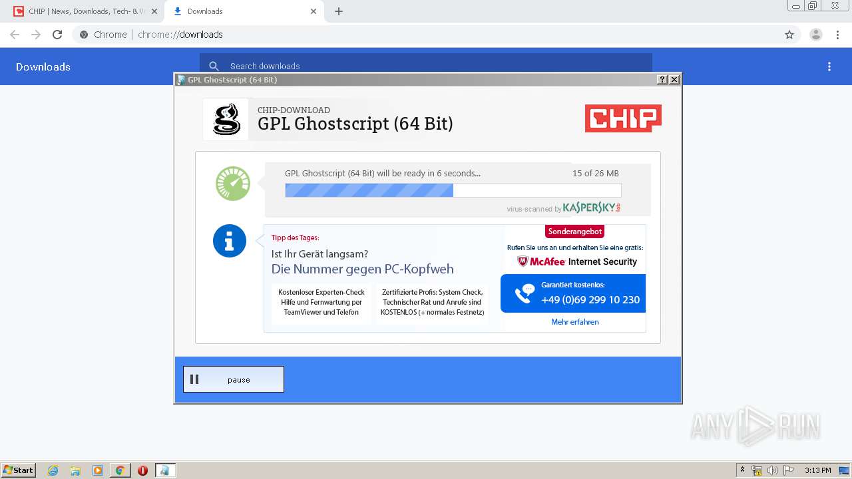This screenshot has width=852, height=479.
Task: Bookmark this page with the star icon
Action: tap(789, 35)
